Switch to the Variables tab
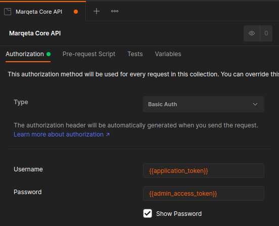Screen dimensions: 279x226 click(x=168, y=54)
